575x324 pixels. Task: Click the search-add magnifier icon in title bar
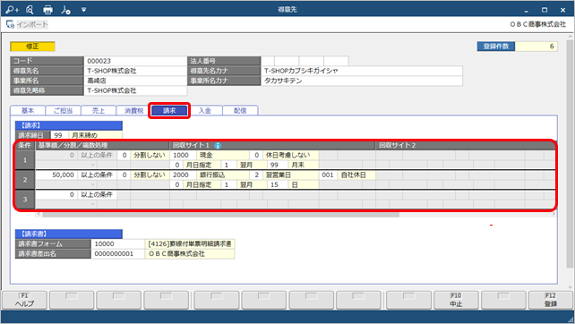click(x=12, y=10)
